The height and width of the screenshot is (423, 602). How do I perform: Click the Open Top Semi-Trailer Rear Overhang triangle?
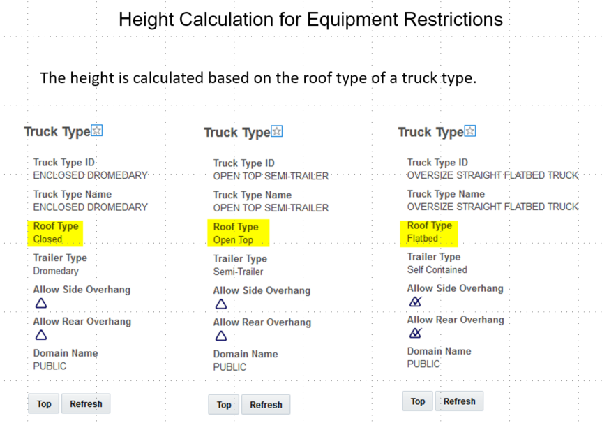point(221,336)
